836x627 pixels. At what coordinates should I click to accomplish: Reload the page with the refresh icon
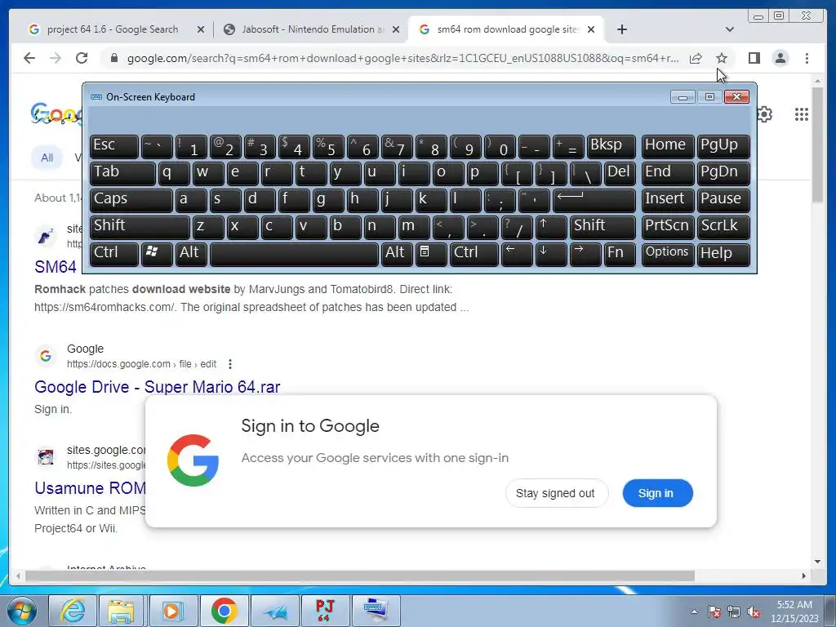[x=82, y=58]
